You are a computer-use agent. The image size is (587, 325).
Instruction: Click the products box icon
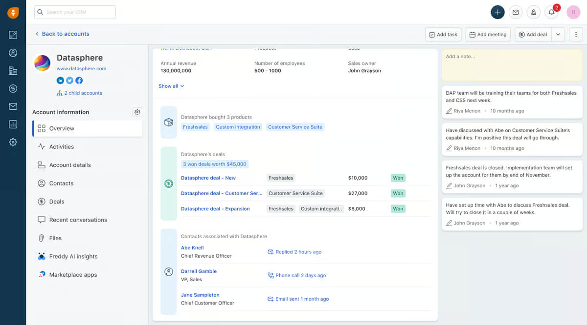coord(169,122)
